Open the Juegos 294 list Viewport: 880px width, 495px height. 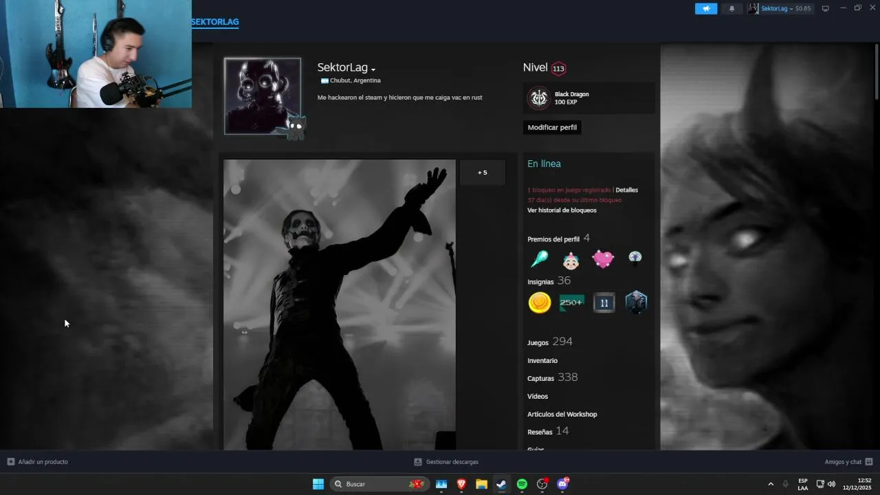[549, 342]
